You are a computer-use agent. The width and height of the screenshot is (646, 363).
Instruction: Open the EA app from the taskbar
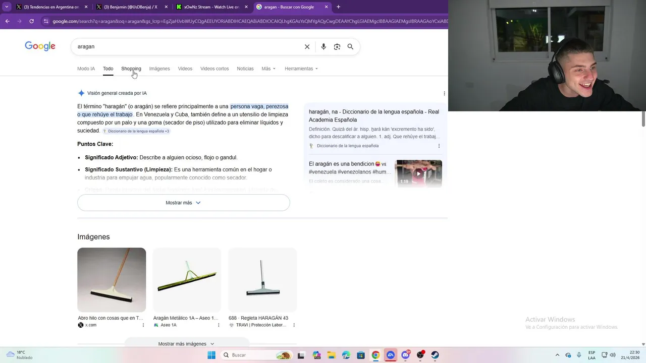pos(391,355)
